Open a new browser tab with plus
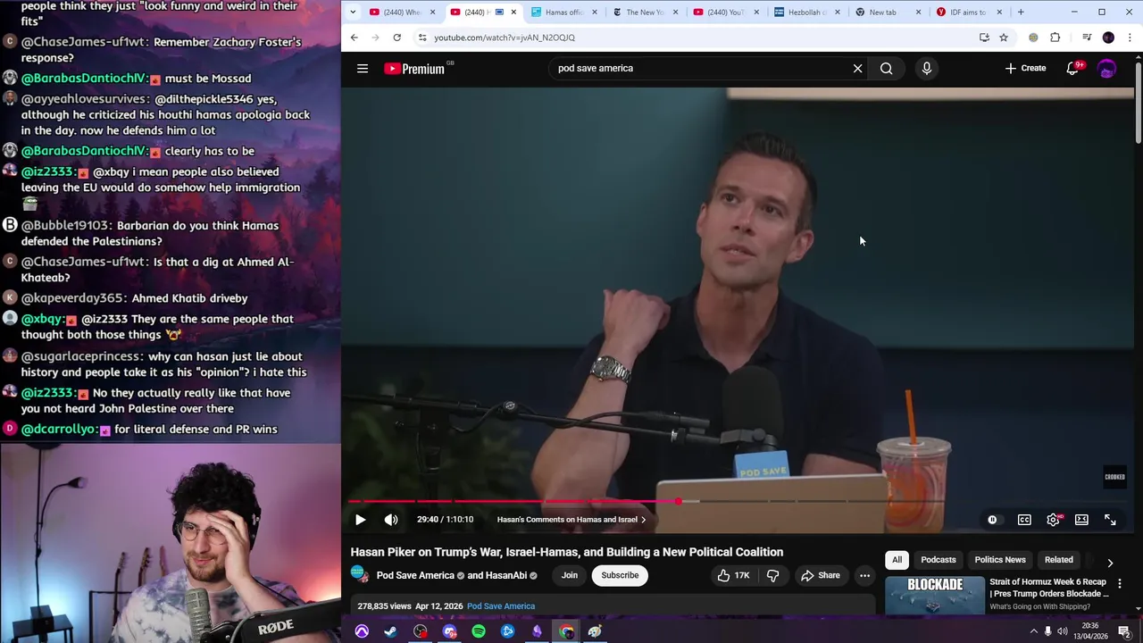 1021,13
